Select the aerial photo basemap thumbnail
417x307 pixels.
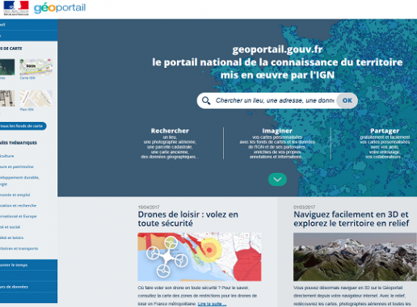pos(7,67)
